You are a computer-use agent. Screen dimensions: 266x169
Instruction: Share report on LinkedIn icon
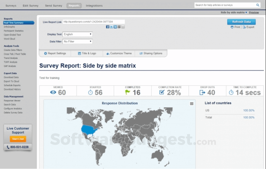click(x=115, y=27)
